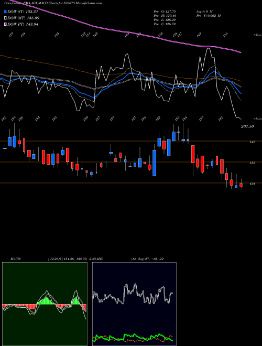The image size is (262, 346).
Task: Click the white DOW MT legend swatch
Action: tap(5, 18)
